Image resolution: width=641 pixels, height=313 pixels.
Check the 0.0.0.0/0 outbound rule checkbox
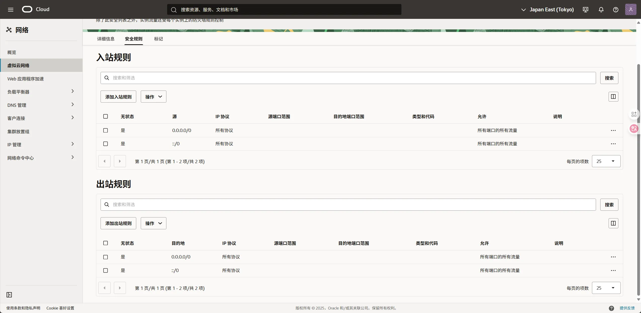[x=106, y=257]
